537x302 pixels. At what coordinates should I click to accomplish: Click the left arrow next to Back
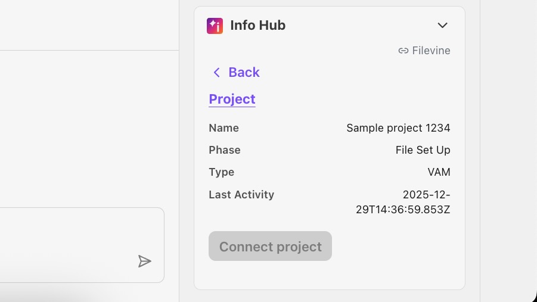[x=216, y=72]
